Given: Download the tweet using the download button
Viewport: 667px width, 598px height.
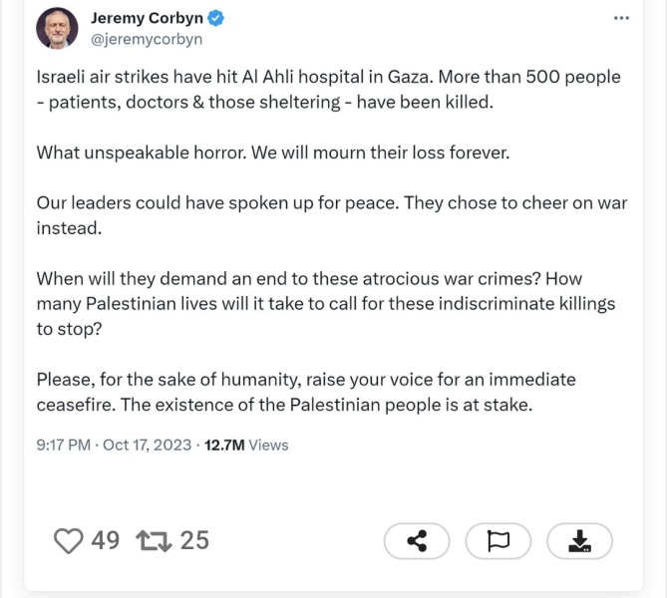Looking at the screenshot, I should 579,541.
